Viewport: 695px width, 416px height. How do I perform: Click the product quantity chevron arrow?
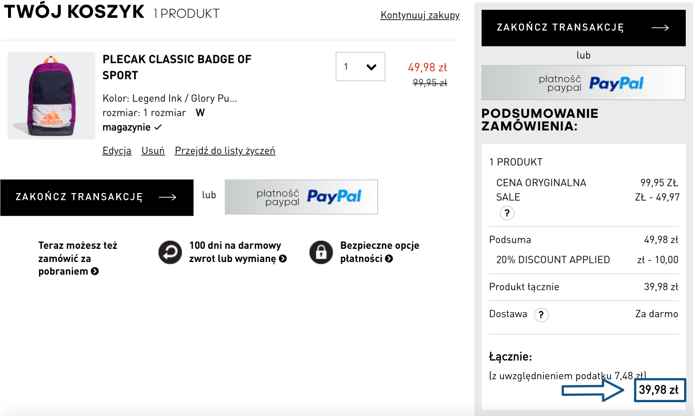(371, 67)
